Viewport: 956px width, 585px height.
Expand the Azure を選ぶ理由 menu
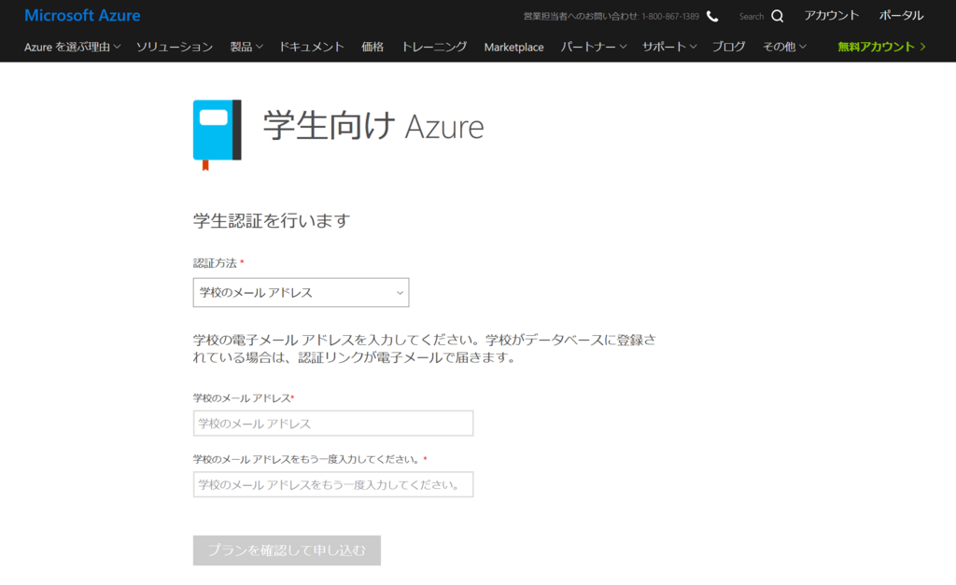click(x=72, y=47)
